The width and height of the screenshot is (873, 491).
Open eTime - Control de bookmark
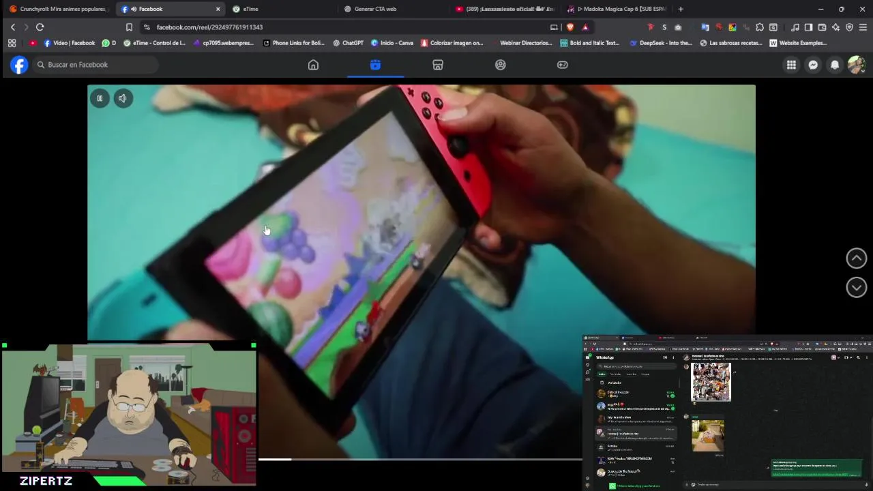154,43
